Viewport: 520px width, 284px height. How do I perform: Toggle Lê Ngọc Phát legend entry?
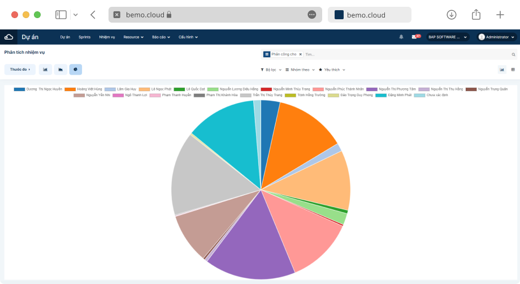coord(155,89)
